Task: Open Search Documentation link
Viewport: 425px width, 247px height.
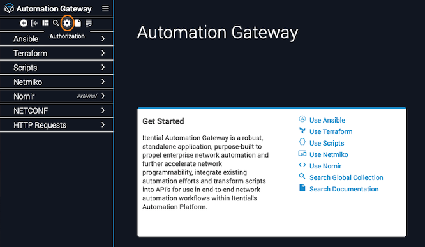Action: [344, 189]
